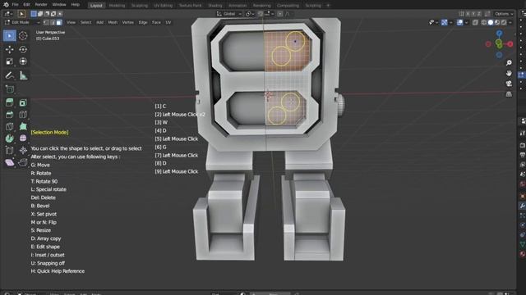The image size is (526, 295).
Task: Open the Window menu
Action: [59, 5]
